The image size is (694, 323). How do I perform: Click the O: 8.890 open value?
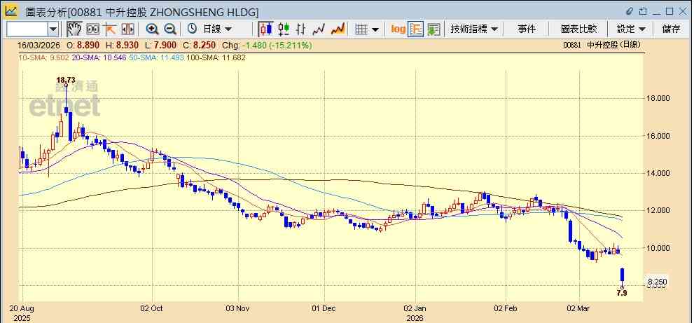(x=83, y=46)
